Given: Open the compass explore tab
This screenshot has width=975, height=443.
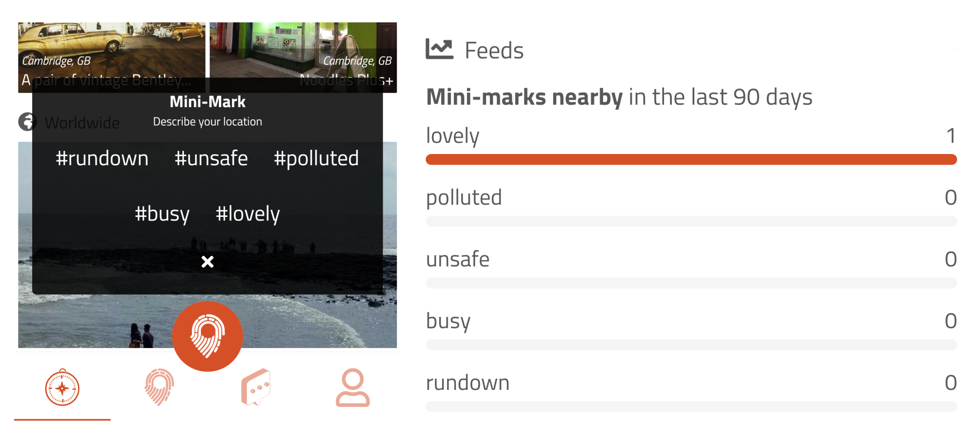Looking at the screenshot, I should tap(62, 388).
